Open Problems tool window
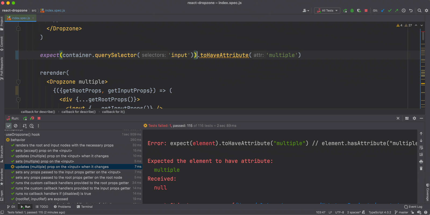The image size is (430, 215). (62, 207)
